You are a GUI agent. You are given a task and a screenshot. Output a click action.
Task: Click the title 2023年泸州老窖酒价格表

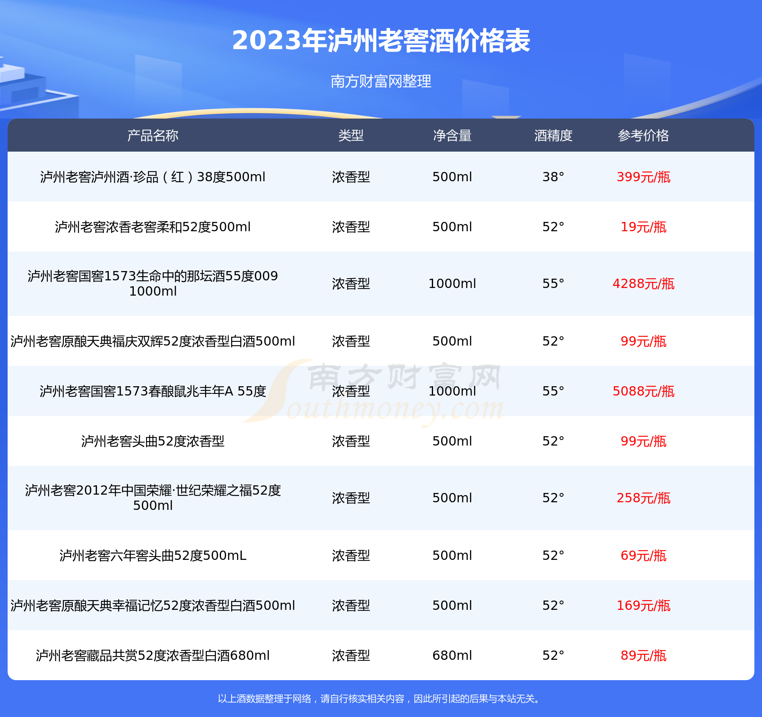pos(381,41)
